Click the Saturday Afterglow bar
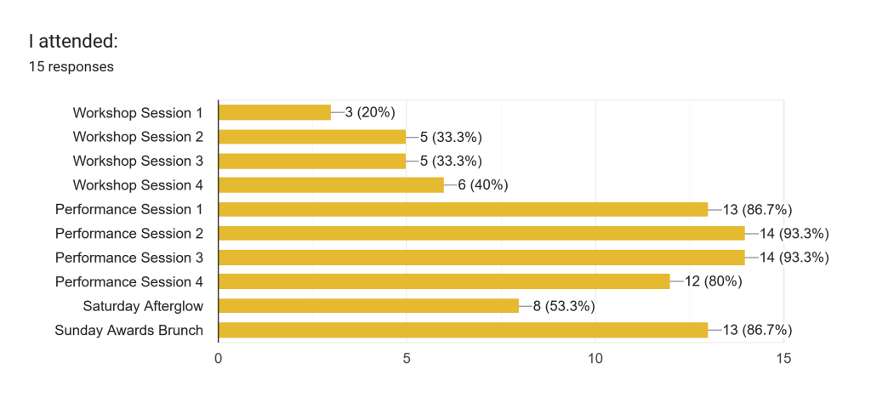This screenshot has height=414, width=871. (368, 306)
